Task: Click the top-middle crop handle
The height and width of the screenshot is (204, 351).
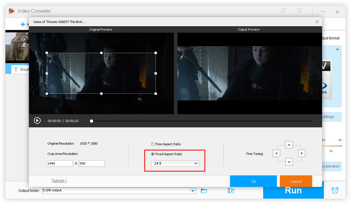Action: tap(101, 53)
